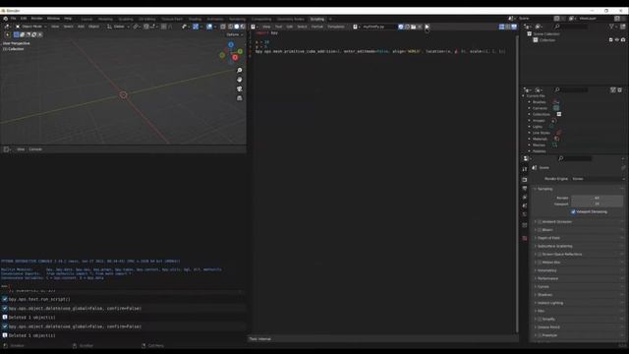The height and width of the screenshot is (354, 629).
Task: Expand the Subsurface Scattering panel
Action: click(x=554, y=246)
